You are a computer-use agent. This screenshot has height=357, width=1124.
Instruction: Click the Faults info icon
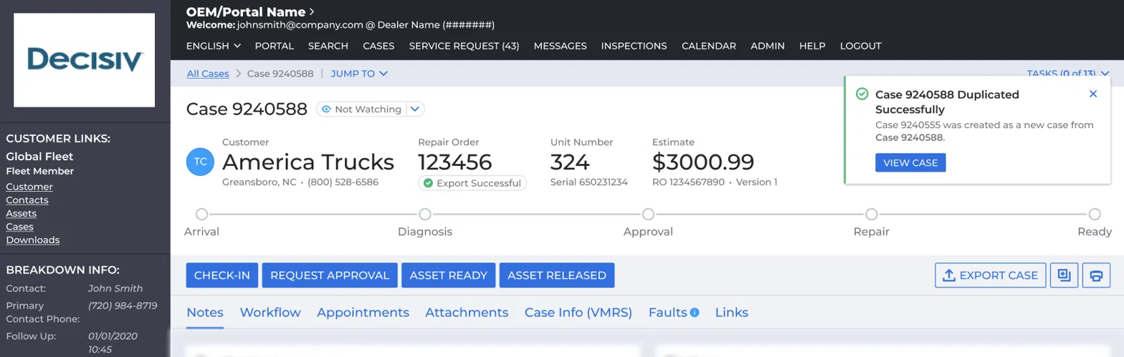point(694,313)
